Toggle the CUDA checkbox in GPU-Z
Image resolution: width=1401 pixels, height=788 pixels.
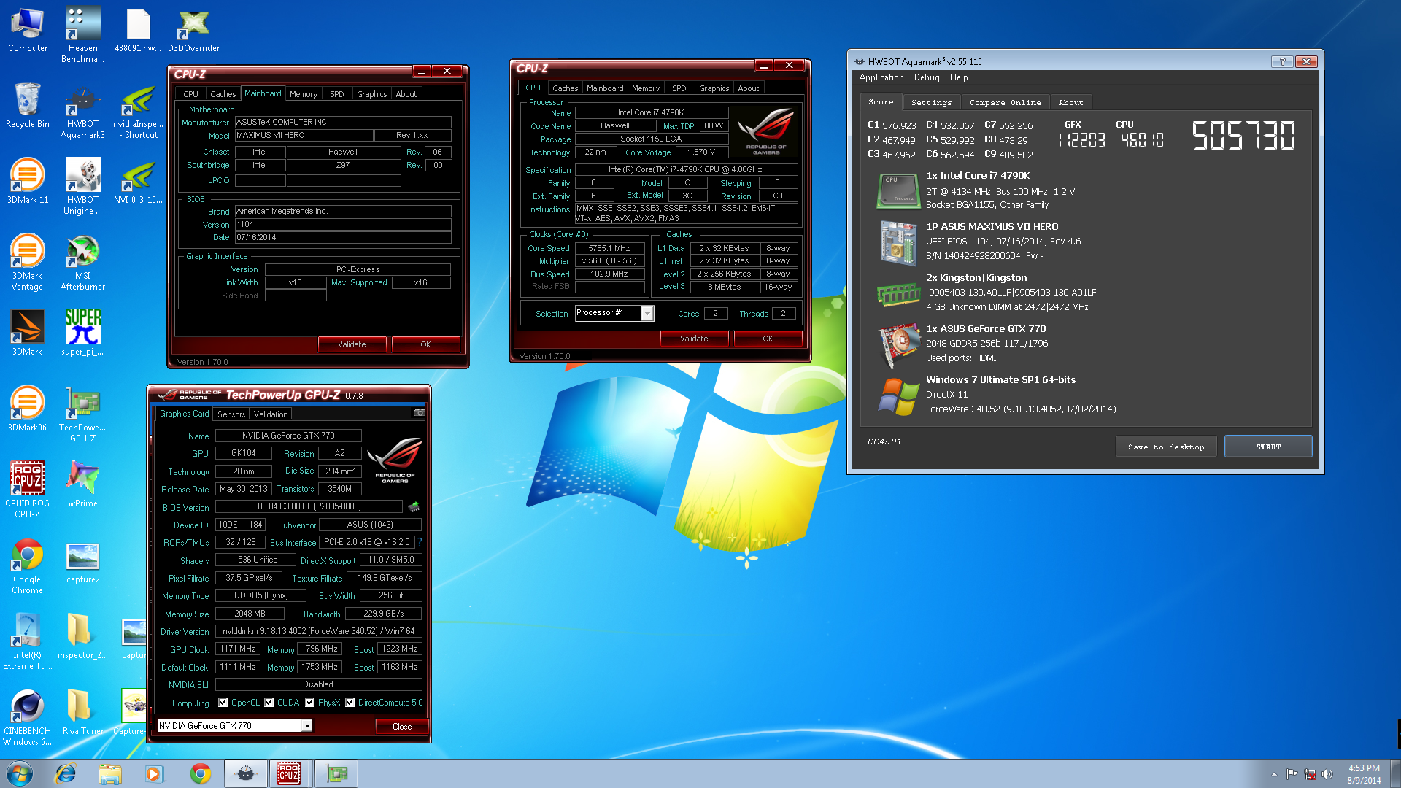click(269, 703)
